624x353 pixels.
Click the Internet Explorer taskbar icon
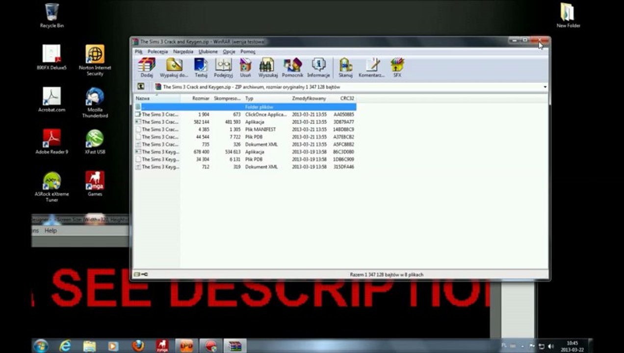[65, 346]
